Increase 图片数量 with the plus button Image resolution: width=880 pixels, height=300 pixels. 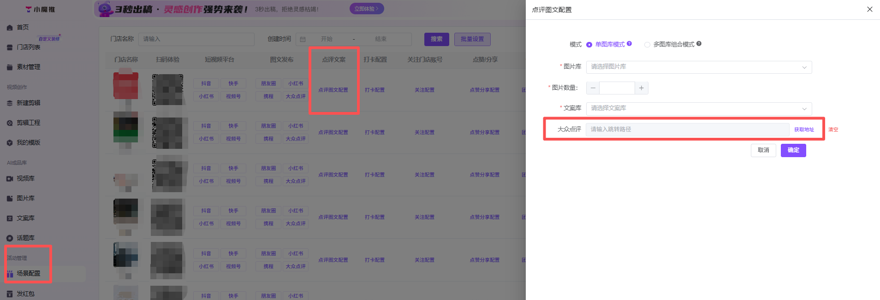click(x=642, y=88)
